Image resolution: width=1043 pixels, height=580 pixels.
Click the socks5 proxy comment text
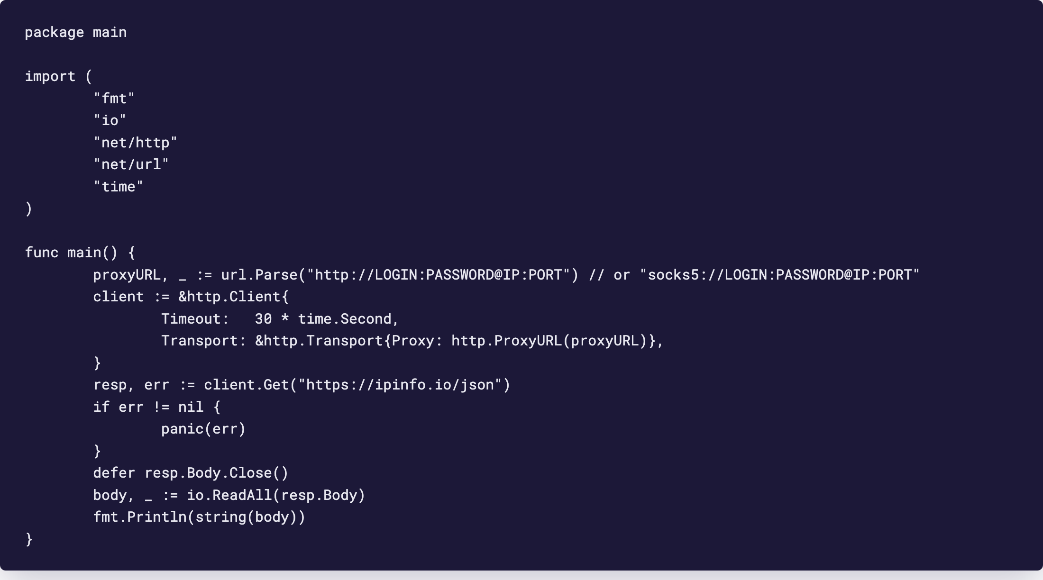[754, 275]
